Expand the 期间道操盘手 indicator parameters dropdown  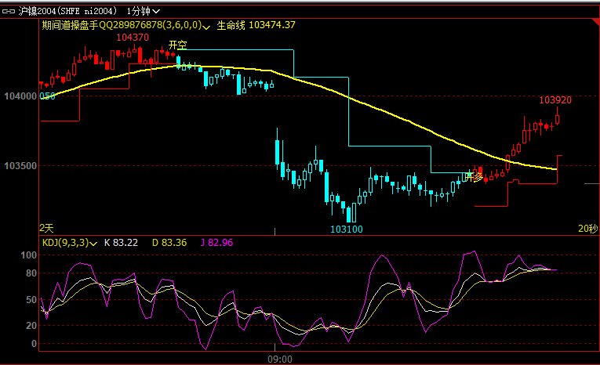[206, 26]
